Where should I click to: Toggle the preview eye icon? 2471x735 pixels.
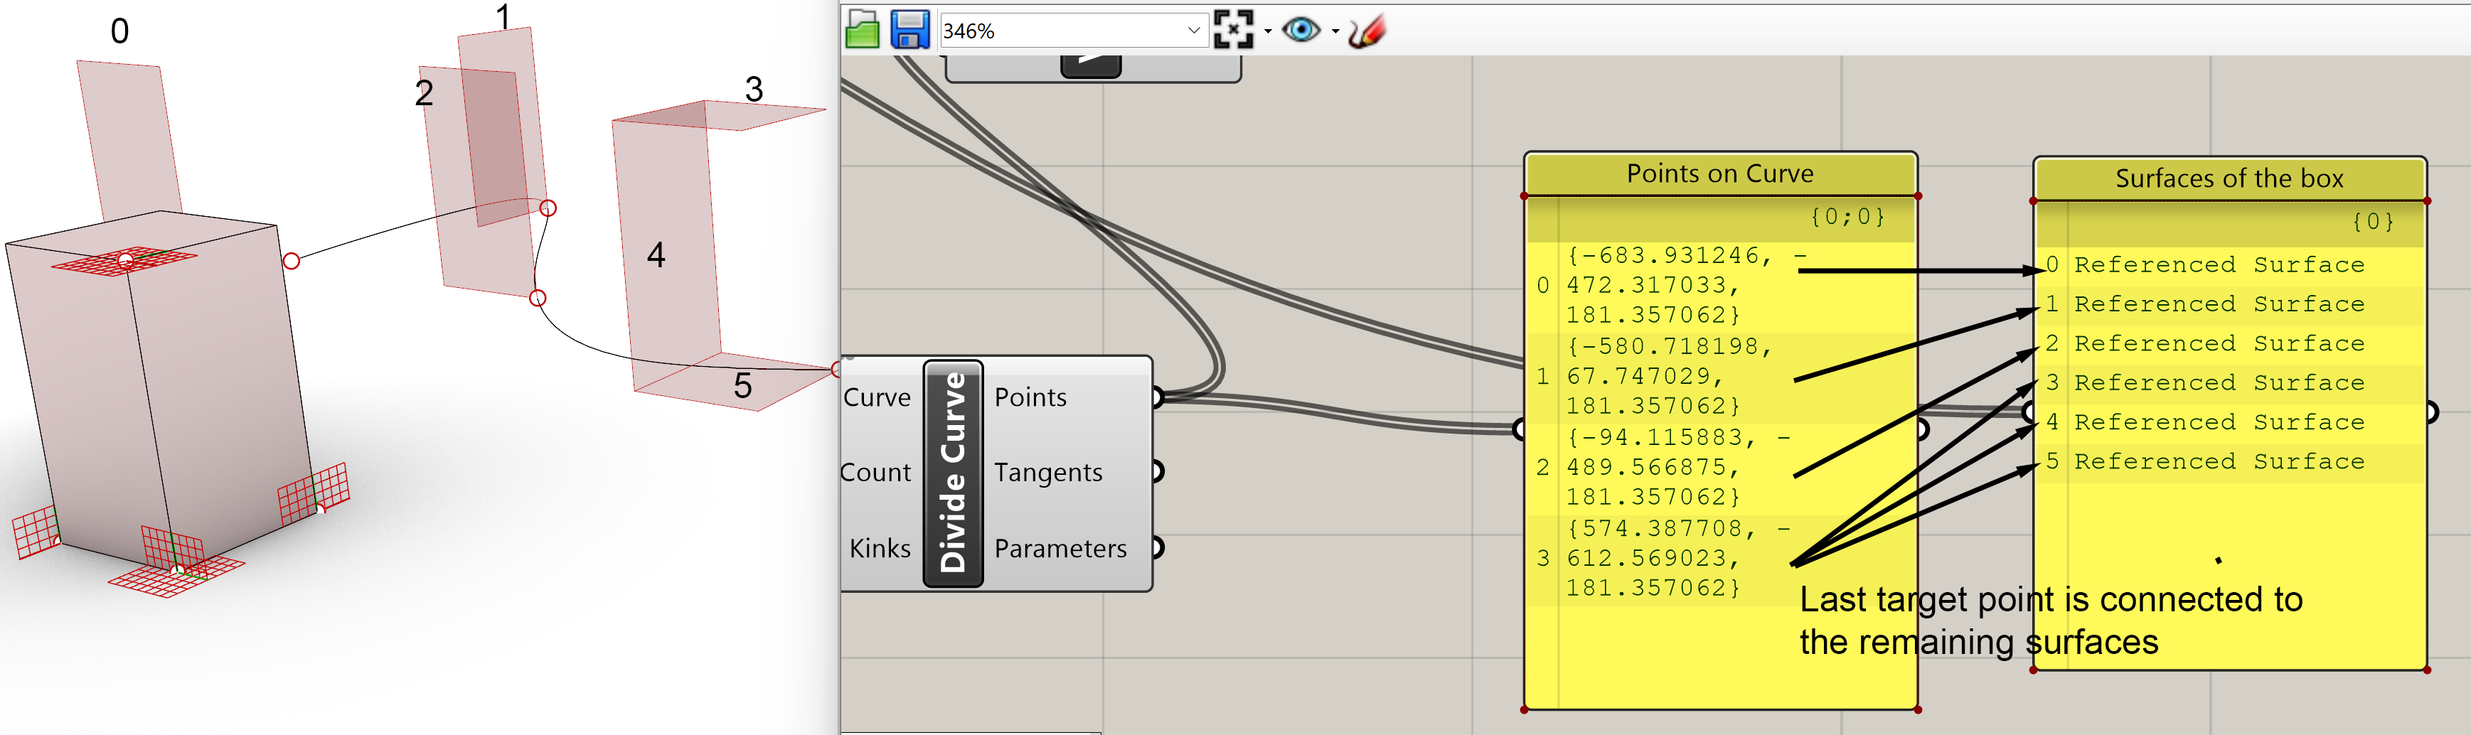coord(1301,30)
